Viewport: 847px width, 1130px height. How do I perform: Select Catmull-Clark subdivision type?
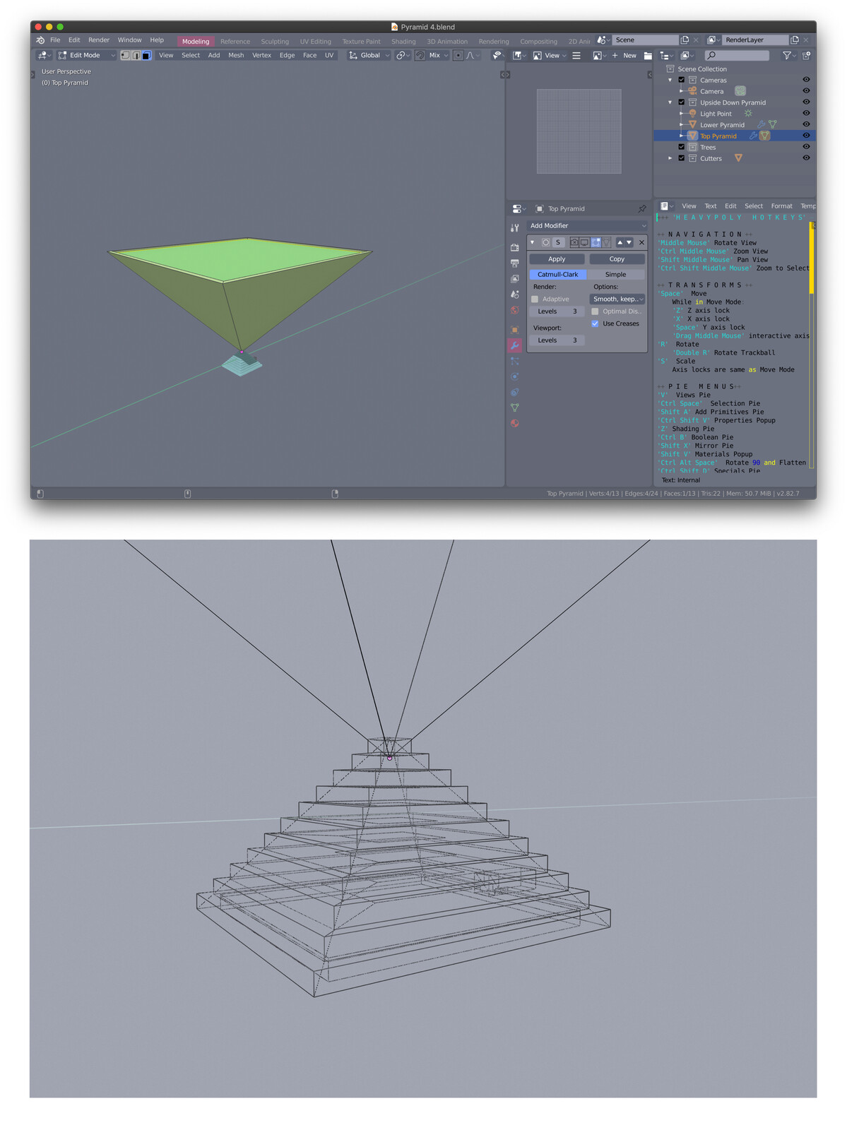pyautogui.click(x=558, y=275)
